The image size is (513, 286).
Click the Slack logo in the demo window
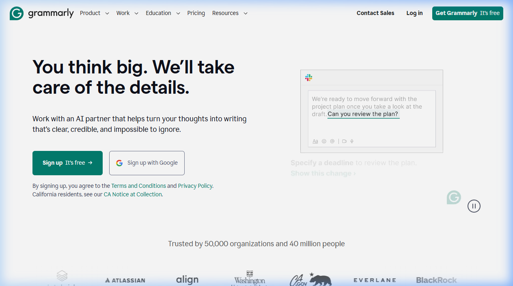309,77
